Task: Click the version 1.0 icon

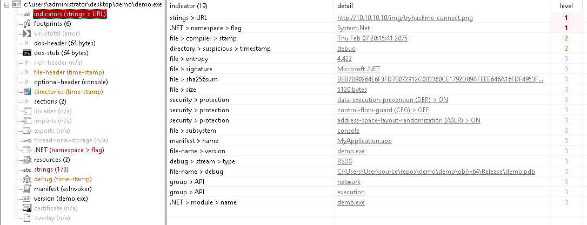Action: (26, 199)
